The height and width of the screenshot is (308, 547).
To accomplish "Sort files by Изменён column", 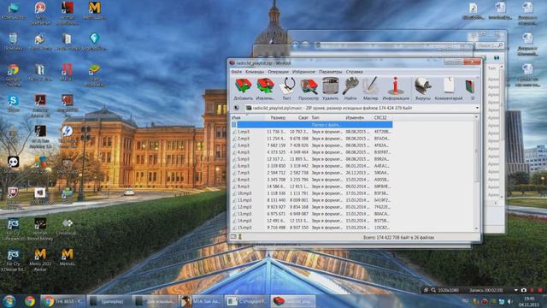I will click(x=355, y=118).
